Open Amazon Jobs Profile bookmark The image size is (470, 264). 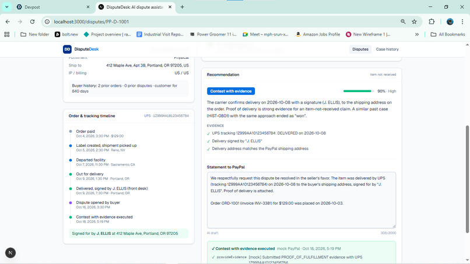[x=318, y=34]
